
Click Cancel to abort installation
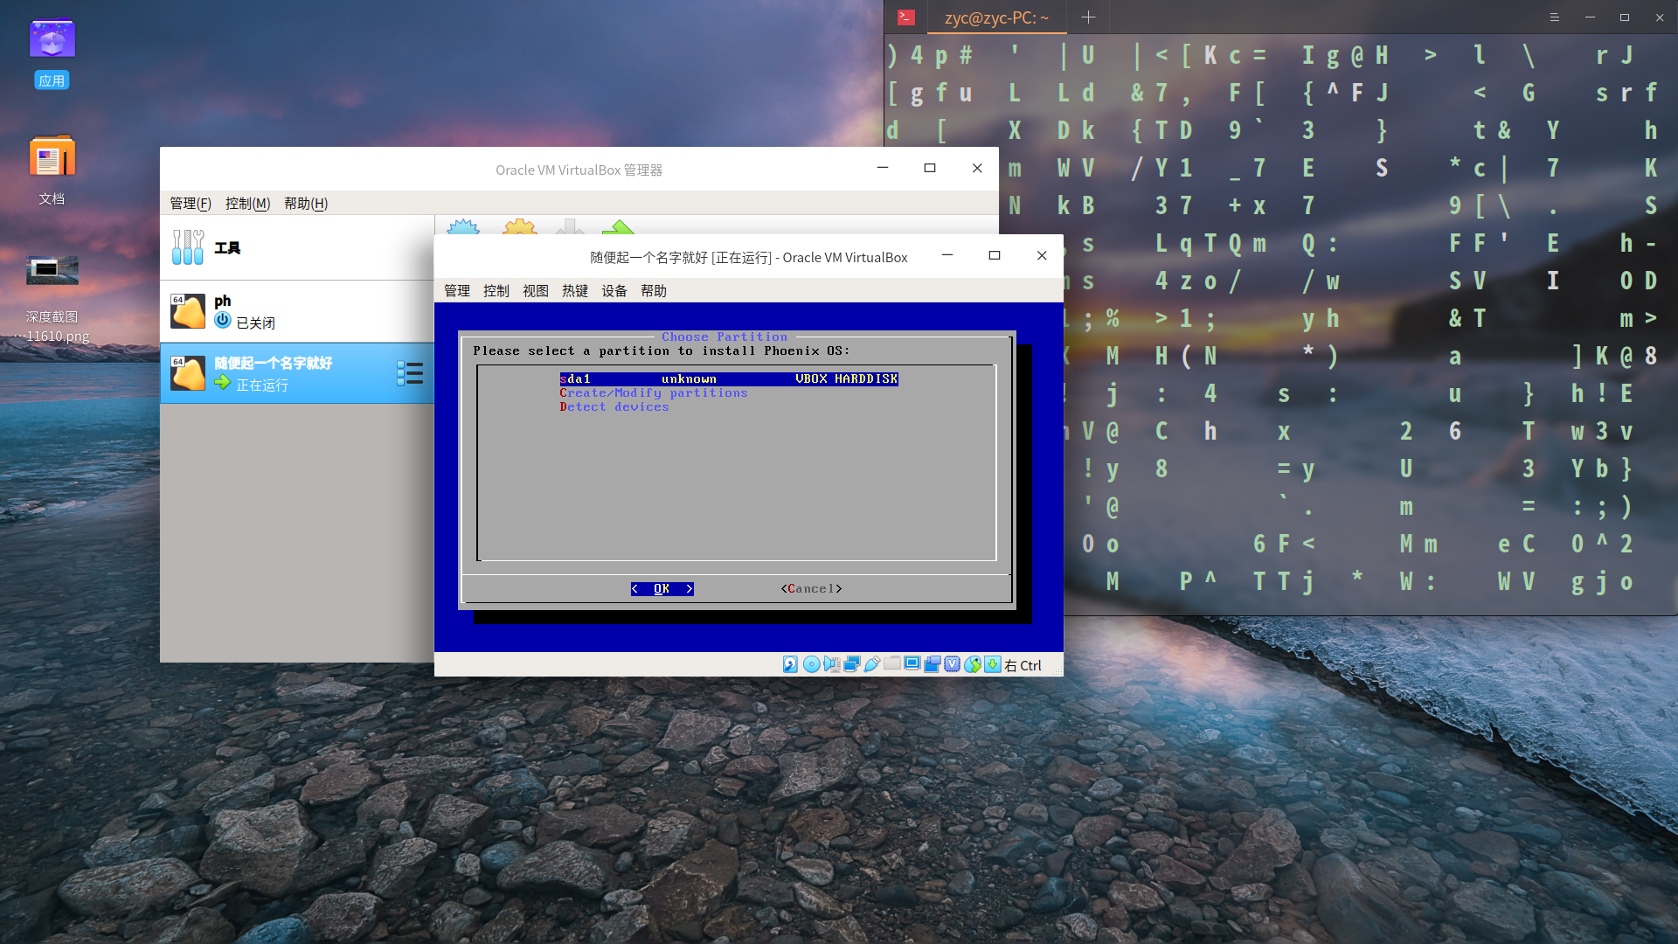810,588
